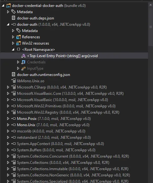Expand the System.Collections.Immutable assembly
Image resolution: width=153 pixels, height=183 pixels.
[x=8, y=169]
